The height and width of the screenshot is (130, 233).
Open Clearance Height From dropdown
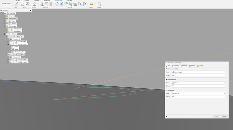tap(198, 72)
